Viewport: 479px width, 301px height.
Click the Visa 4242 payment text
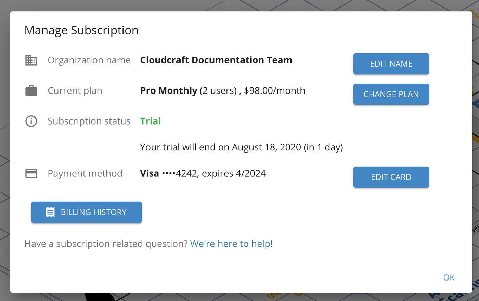[203, 173]
